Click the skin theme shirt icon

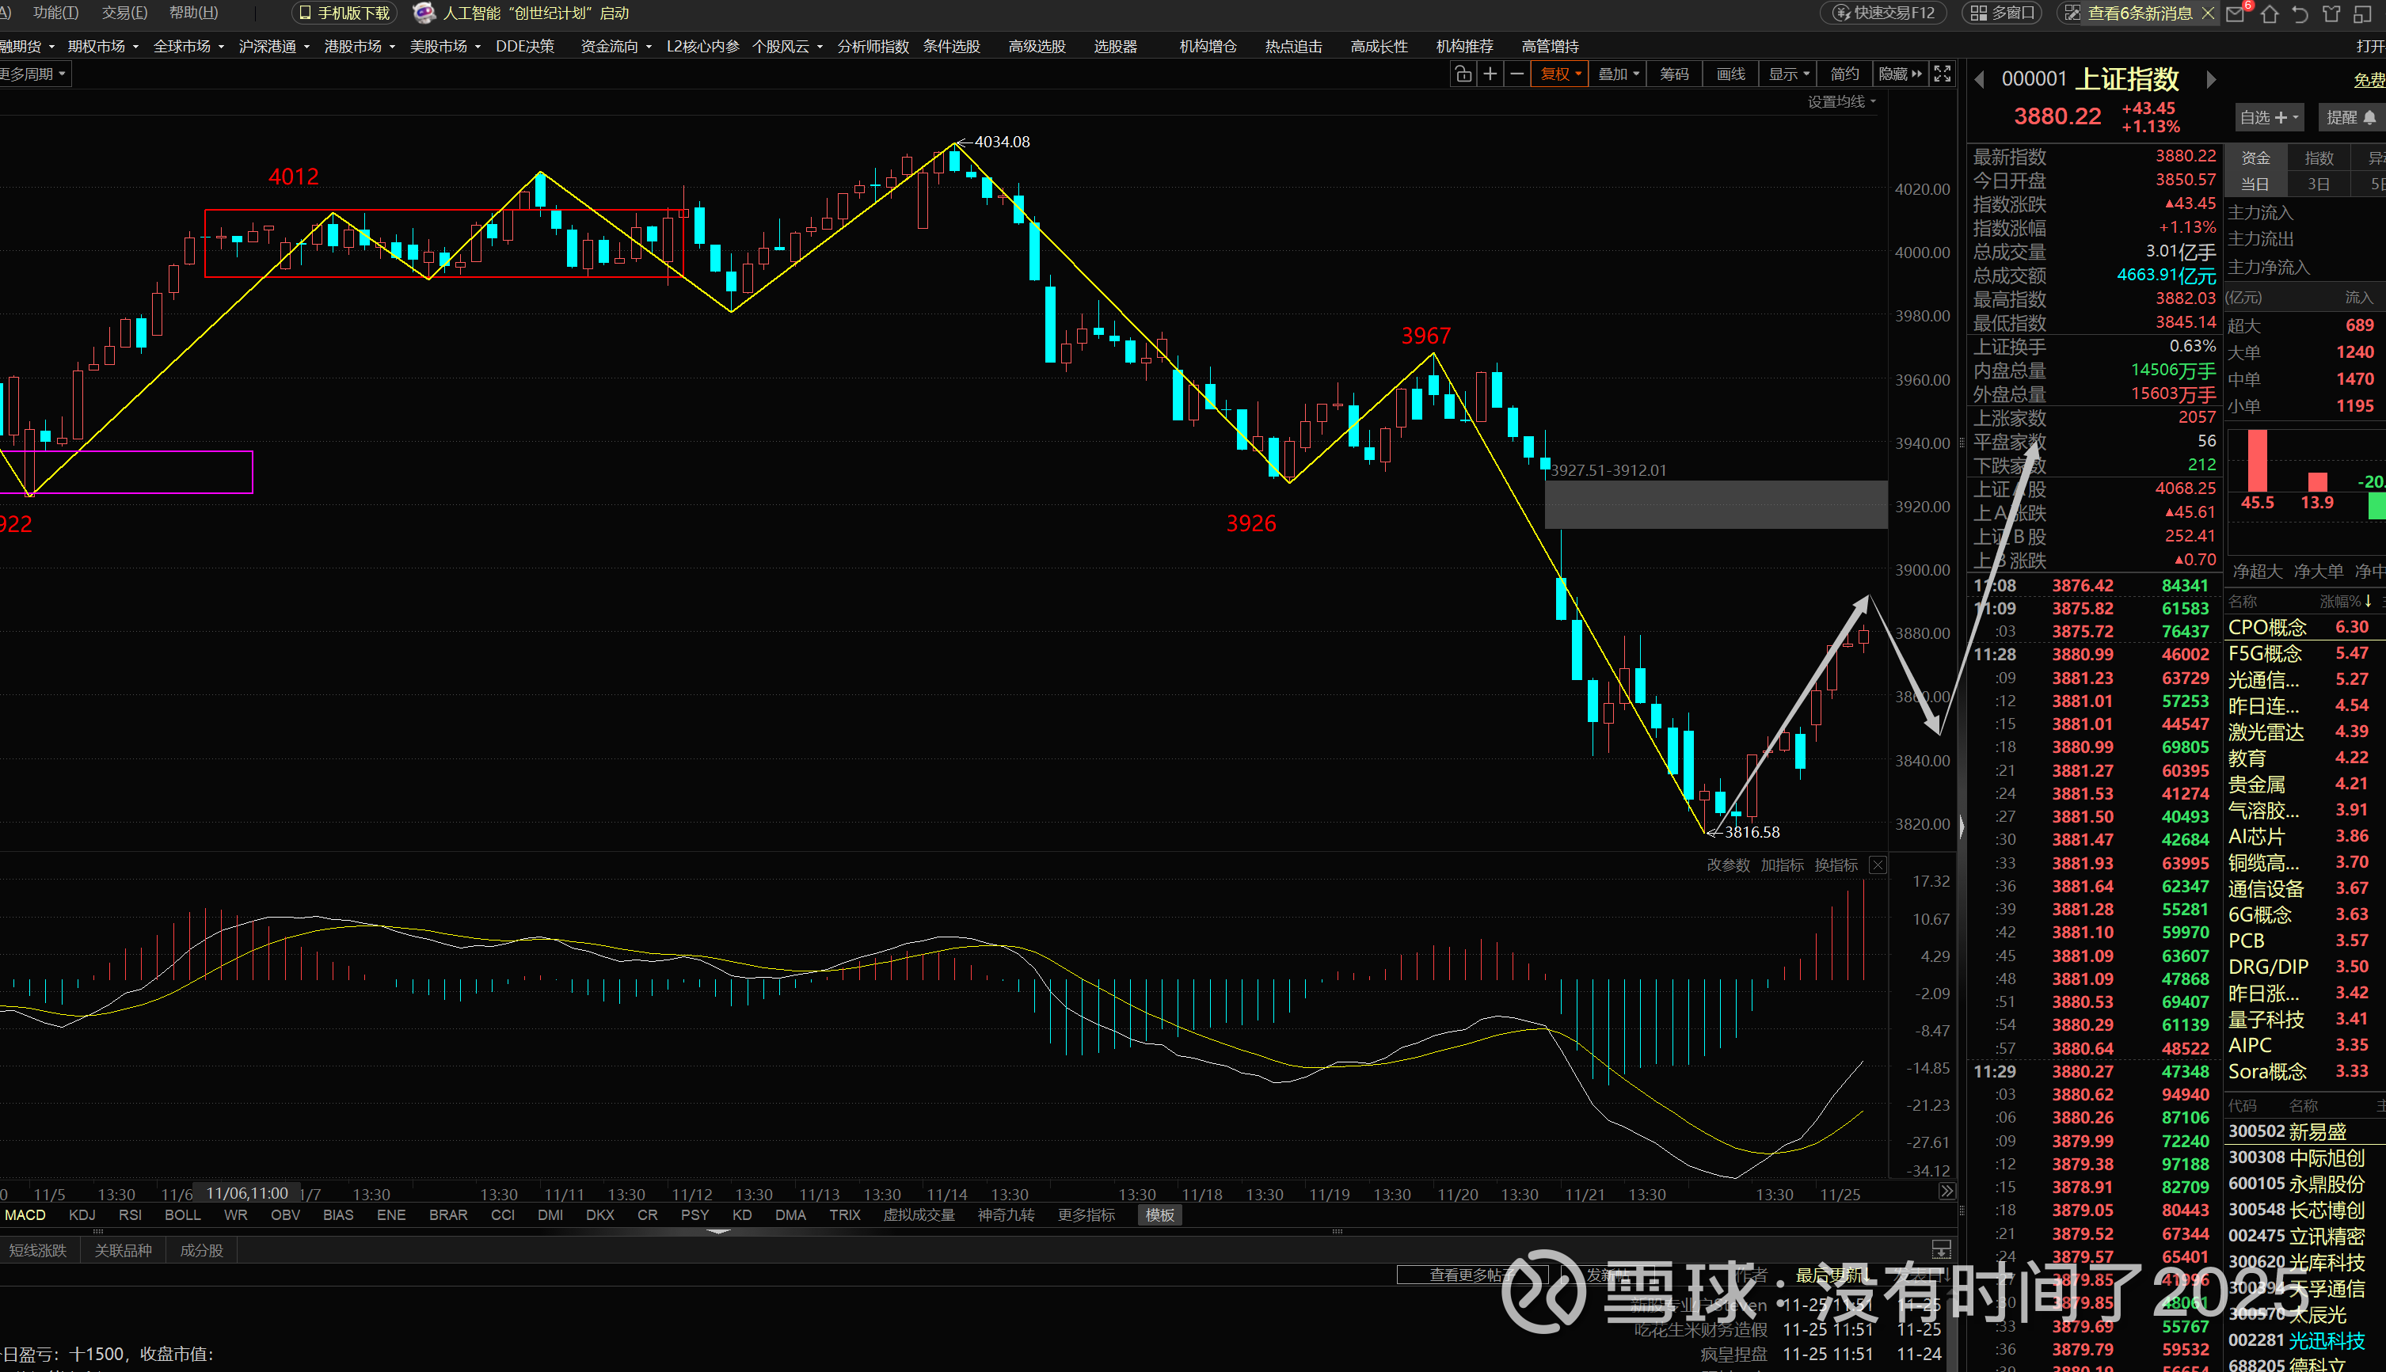coord(2331,13)
